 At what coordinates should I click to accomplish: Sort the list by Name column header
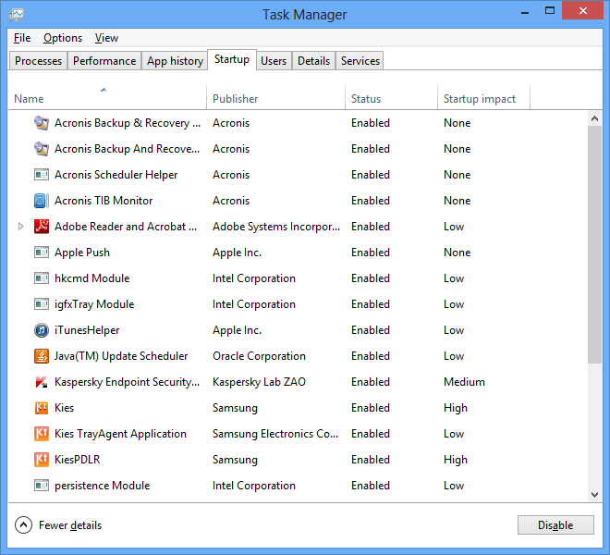point(29,99)
